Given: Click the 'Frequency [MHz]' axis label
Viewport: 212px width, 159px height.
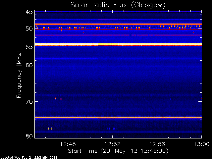Looking at the screenshot, I should [x=19, y=74].
